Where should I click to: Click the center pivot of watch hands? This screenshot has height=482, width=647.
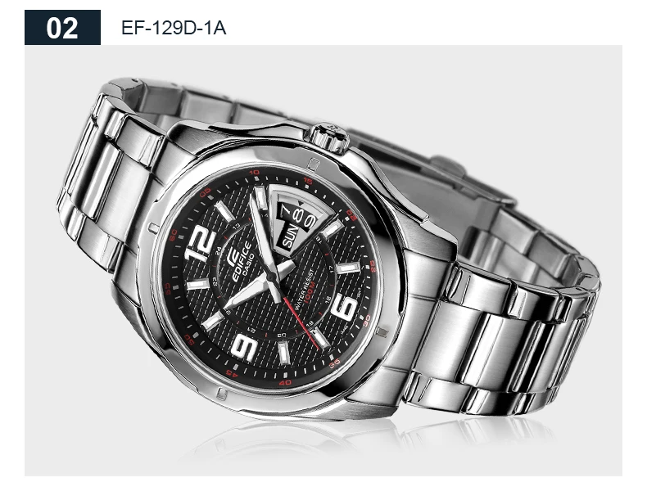[271, 277]
